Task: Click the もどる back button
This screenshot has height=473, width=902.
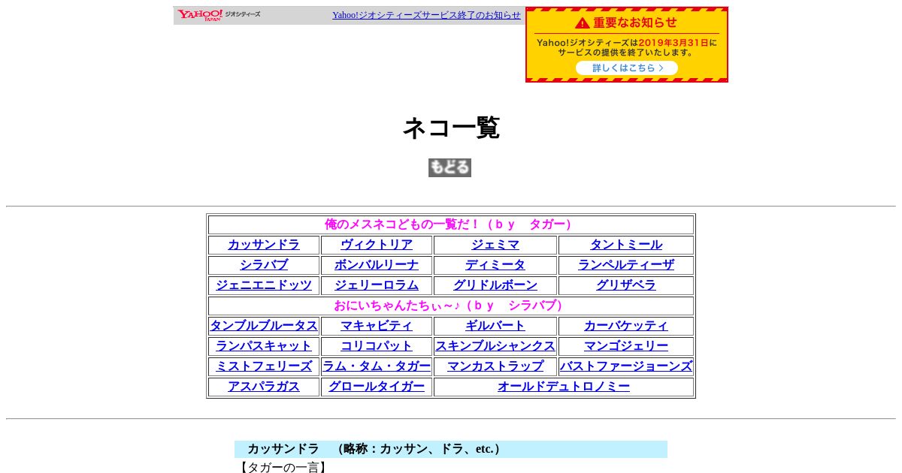Action: (449, 167)
